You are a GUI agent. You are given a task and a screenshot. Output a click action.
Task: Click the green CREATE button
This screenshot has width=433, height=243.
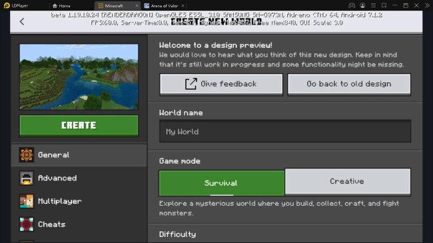pyautogui.click(x=79, y=126)
